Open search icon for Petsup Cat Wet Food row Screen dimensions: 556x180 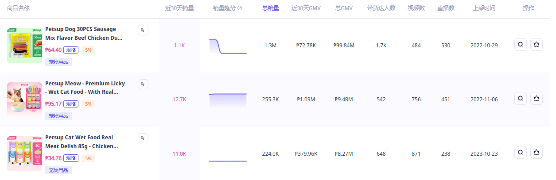tap(521, 153)
